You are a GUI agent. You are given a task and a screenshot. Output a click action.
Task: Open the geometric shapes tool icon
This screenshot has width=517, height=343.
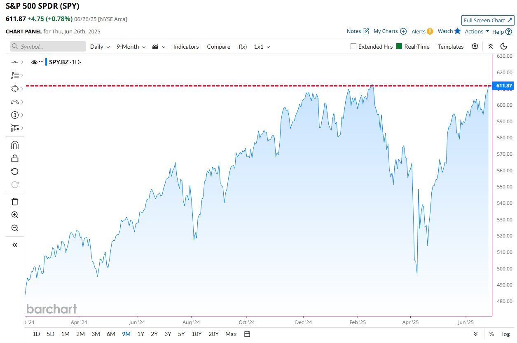click(x=15, y=89)
